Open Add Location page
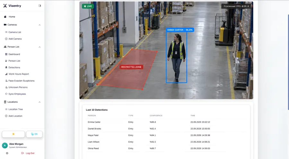The image size is (289, 159). [15, 116]
